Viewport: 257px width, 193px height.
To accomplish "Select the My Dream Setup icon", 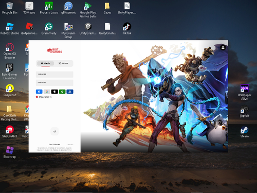I will click(x=68, y=30).
